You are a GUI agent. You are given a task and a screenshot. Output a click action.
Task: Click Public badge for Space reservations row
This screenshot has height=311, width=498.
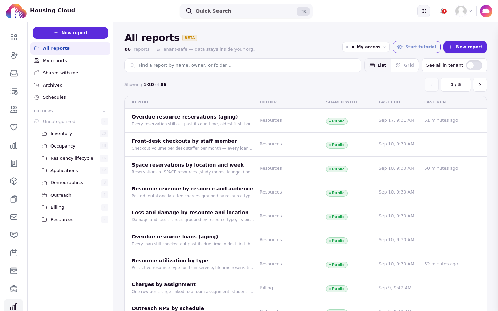pyautogui.click(x=337, y=169)
